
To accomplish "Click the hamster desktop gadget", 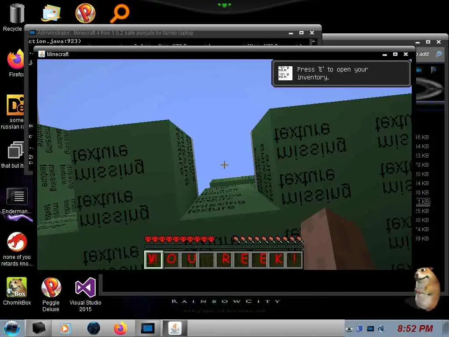I will 427,288.
